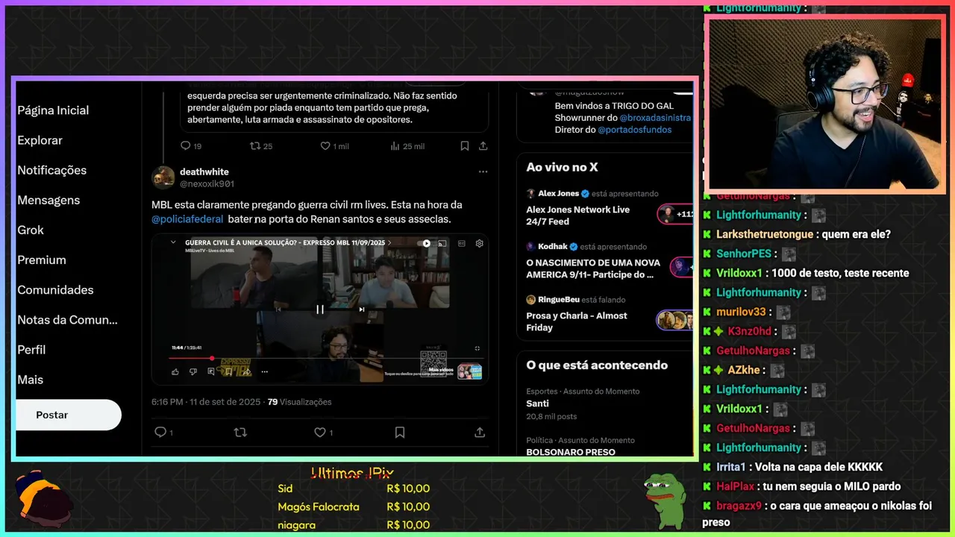Open Notas da Comunidade in the sidebar
The image size is (955, 537).
pyautogui.click(x=67, y=319)
